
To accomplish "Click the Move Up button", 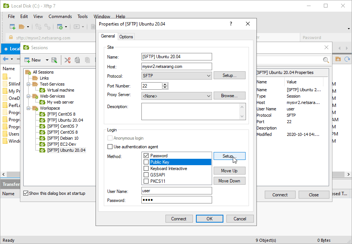I will point(229,171).
